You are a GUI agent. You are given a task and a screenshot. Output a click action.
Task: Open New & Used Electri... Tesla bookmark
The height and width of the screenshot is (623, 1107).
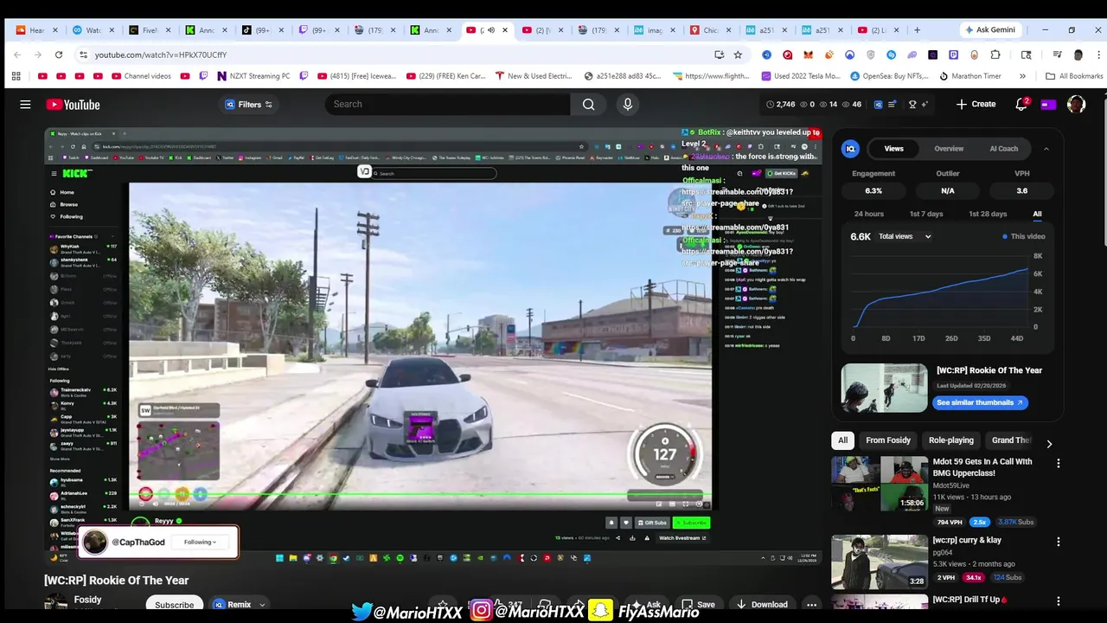point(534,76)
